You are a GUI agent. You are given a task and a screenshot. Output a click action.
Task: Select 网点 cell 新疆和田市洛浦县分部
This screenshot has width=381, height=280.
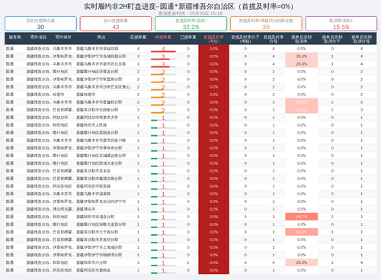click(95, 217)
